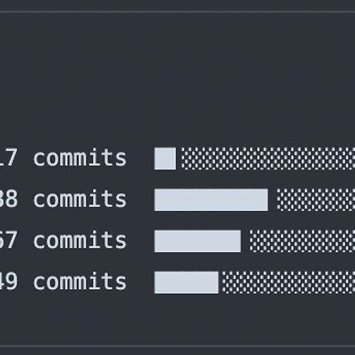Click the word commits in the 49 row
Screen dimensions: 355x355
click(80, 281)
